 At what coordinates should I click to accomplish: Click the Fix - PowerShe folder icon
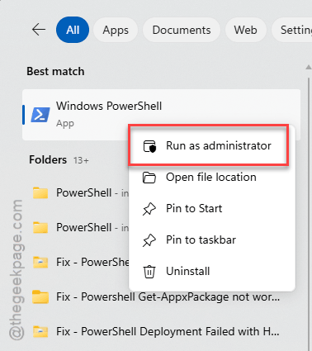(40, 263)
